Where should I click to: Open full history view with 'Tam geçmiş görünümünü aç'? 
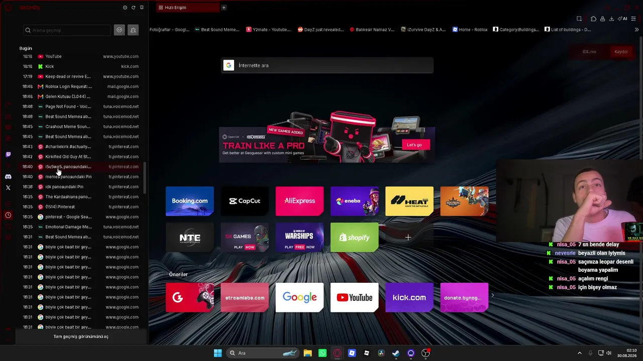tap(81, 336)
